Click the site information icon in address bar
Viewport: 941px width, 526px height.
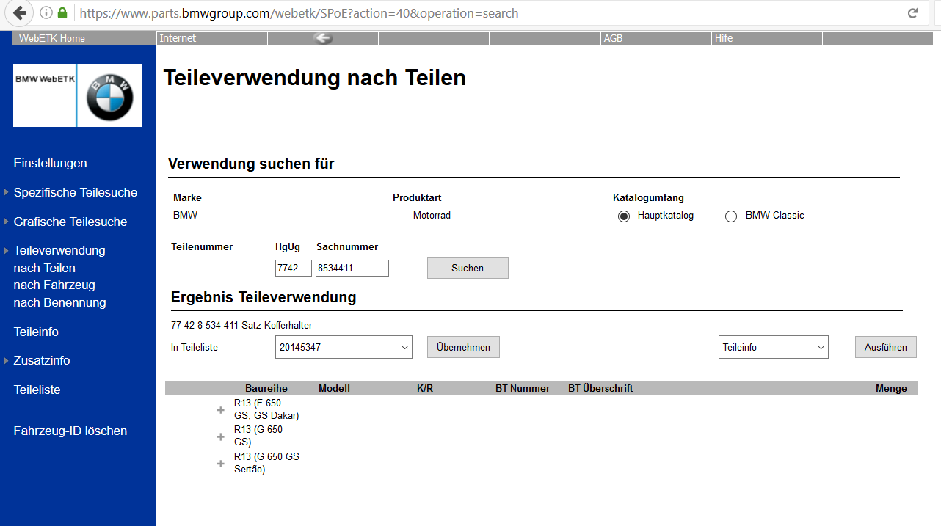(x=46, y=13)
